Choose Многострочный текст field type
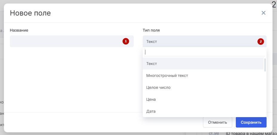Image resolution: width=277 pixels, height=135 pixels. click(x=167, y=76)
